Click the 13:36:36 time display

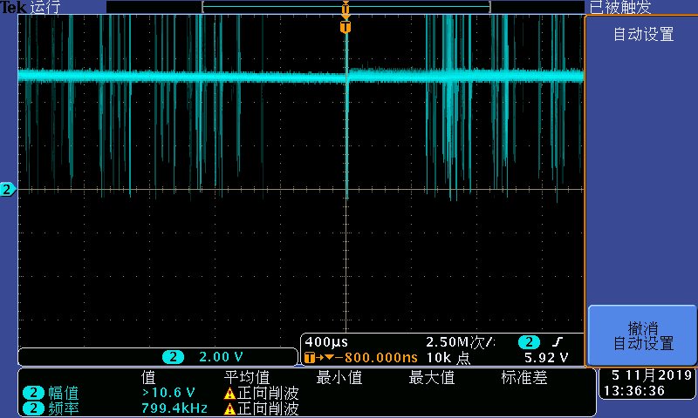click(x=634, y=391)
